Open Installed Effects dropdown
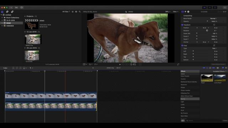 pos(219,71)
